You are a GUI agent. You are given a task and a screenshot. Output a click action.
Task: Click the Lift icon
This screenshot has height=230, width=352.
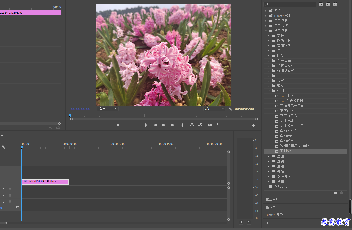coord(192,125)
